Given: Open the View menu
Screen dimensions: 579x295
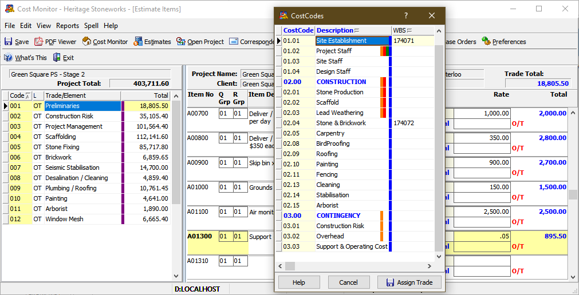Looking at the screenshot, I should coord(44,26).
